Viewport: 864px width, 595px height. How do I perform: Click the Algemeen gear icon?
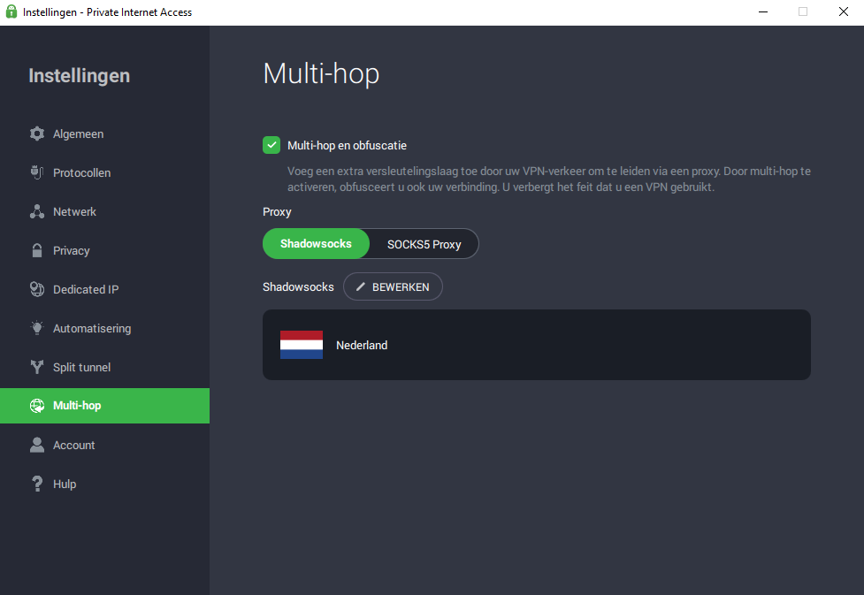37,134
